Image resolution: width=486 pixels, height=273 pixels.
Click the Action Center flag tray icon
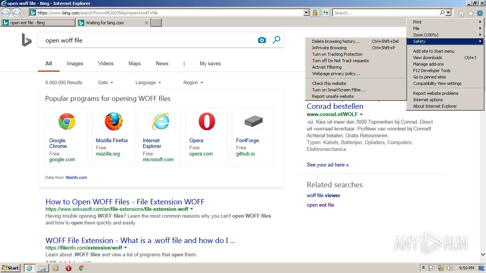click(x=432, y=268)
